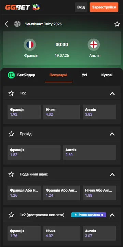This screenshot has width=123, height=247.
Task: Click the France flag icon
Action: [x=30, y=44]
